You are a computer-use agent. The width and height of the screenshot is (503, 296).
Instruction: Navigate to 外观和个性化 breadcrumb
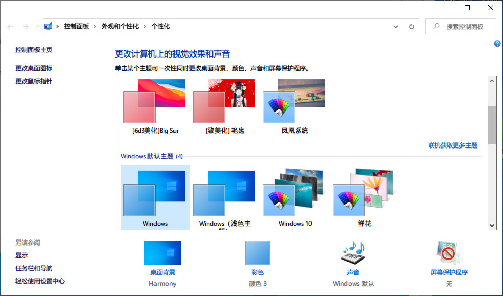tap(120, 26)
